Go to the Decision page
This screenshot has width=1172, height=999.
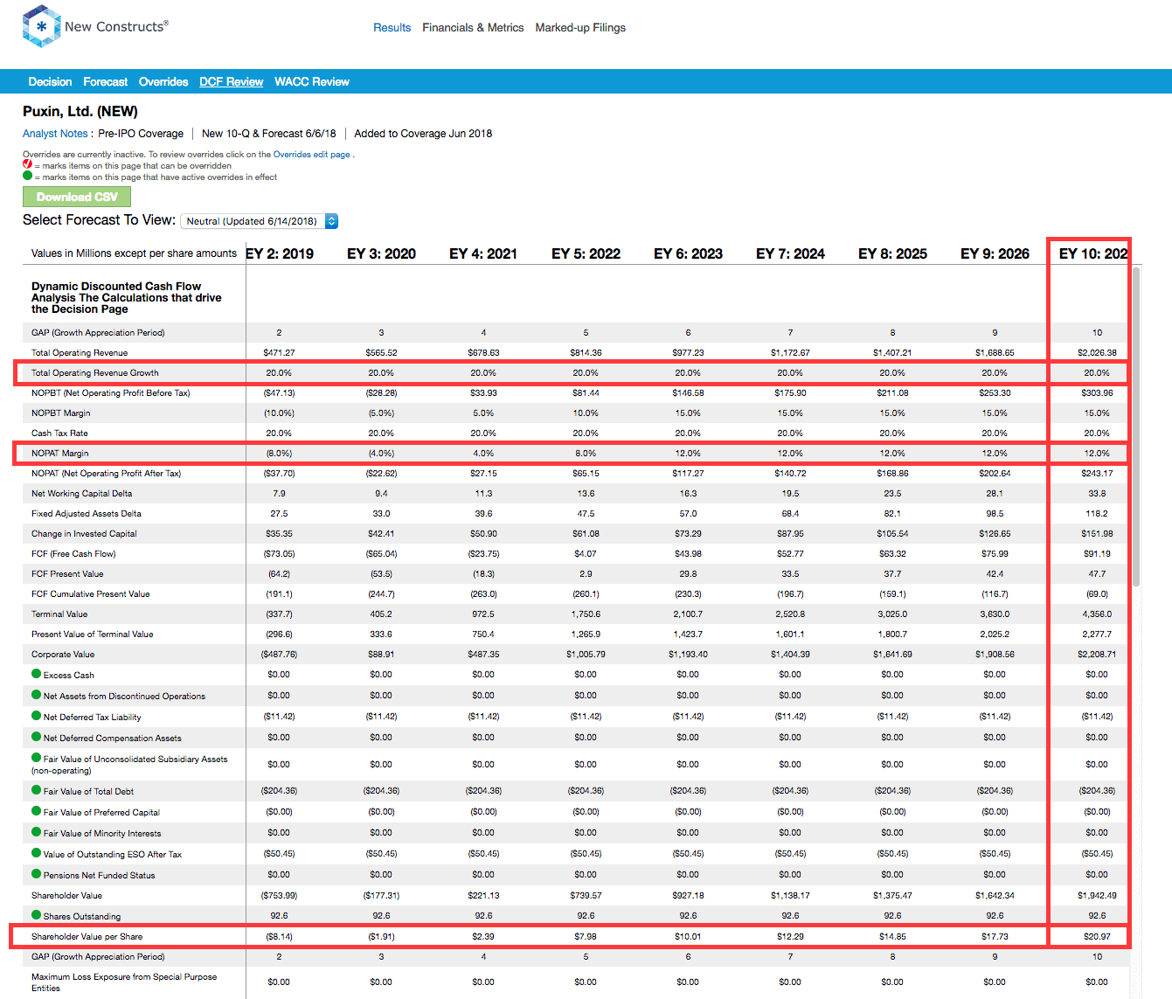click(x=50, y=81)
